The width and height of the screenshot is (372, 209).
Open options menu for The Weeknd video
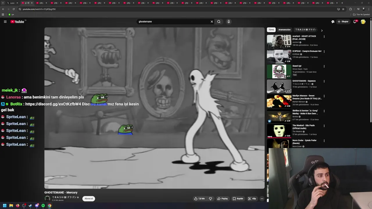tap(324, 126)
